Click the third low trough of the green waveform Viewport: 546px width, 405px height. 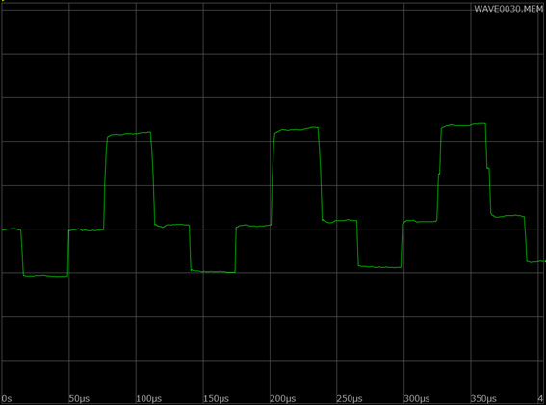tap(379, 267)
